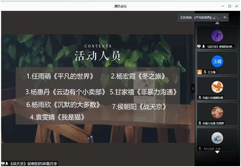Click the muted mic icon on the 《冬之旅》 tile
The width and height of the screenshot is (241, 167).
[200, 149]
